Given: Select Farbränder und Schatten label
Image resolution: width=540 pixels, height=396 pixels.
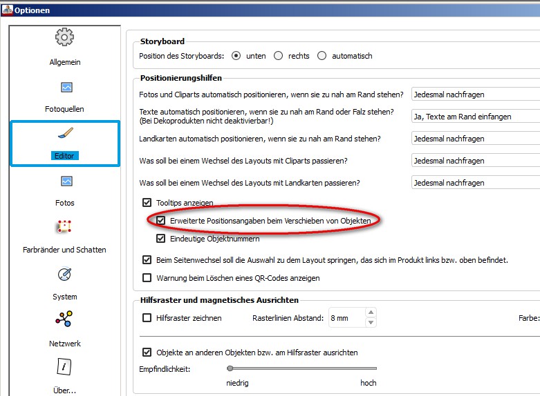Looking at the screenshot, I should (x=64, y=250).
